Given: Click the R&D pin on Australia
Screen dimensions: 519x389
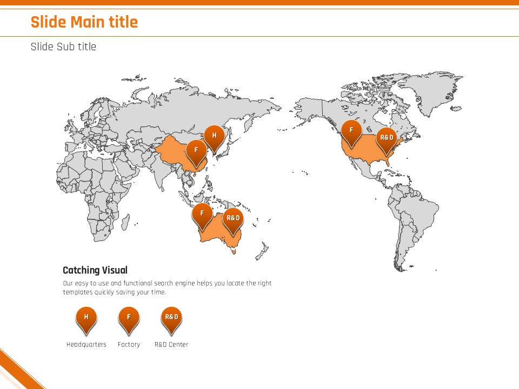Looking at the screenshot, I should [233, 218].
